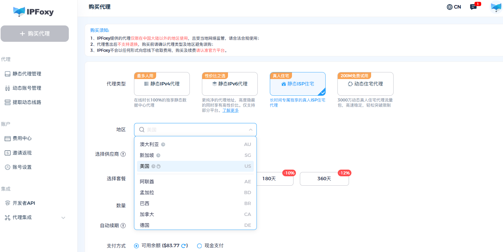Click the auto-renew info icon
Screen dimensions: 503x252
123,226
